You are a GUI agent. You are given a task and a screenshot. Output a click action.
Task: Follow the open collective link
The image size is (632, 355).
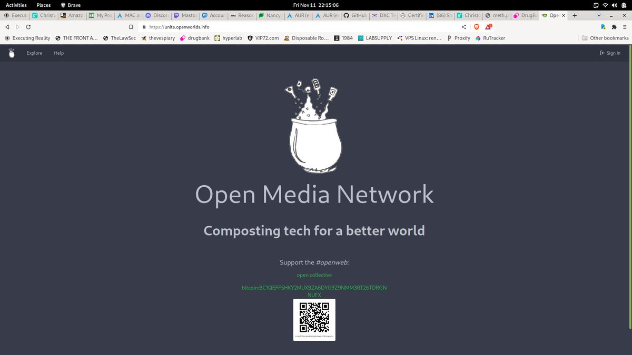pos(314,275)
